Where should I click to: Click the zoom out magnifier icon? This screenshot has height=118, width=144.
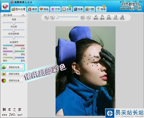click(52, 18)
